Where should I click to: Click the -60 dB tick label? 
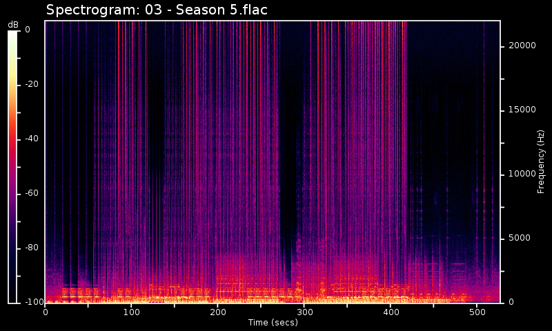[32, 193]
